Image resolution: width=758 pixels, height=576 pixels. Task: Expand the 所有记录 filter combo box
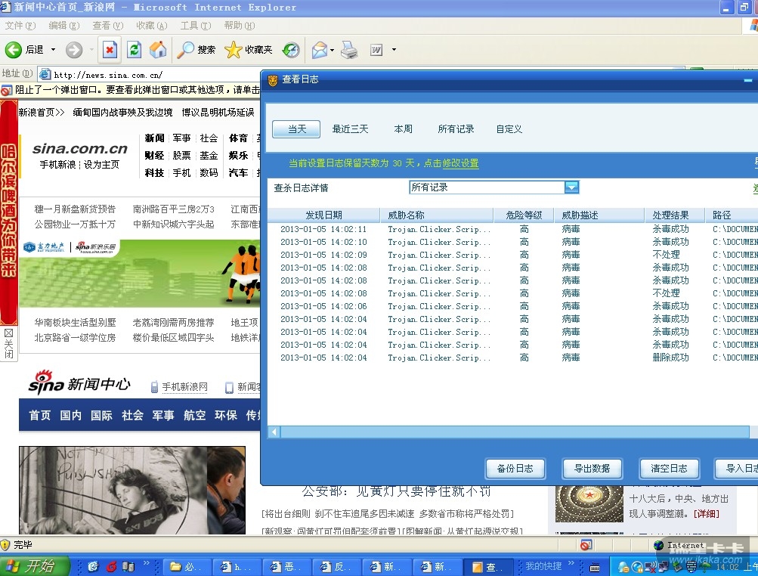(572, 187)
